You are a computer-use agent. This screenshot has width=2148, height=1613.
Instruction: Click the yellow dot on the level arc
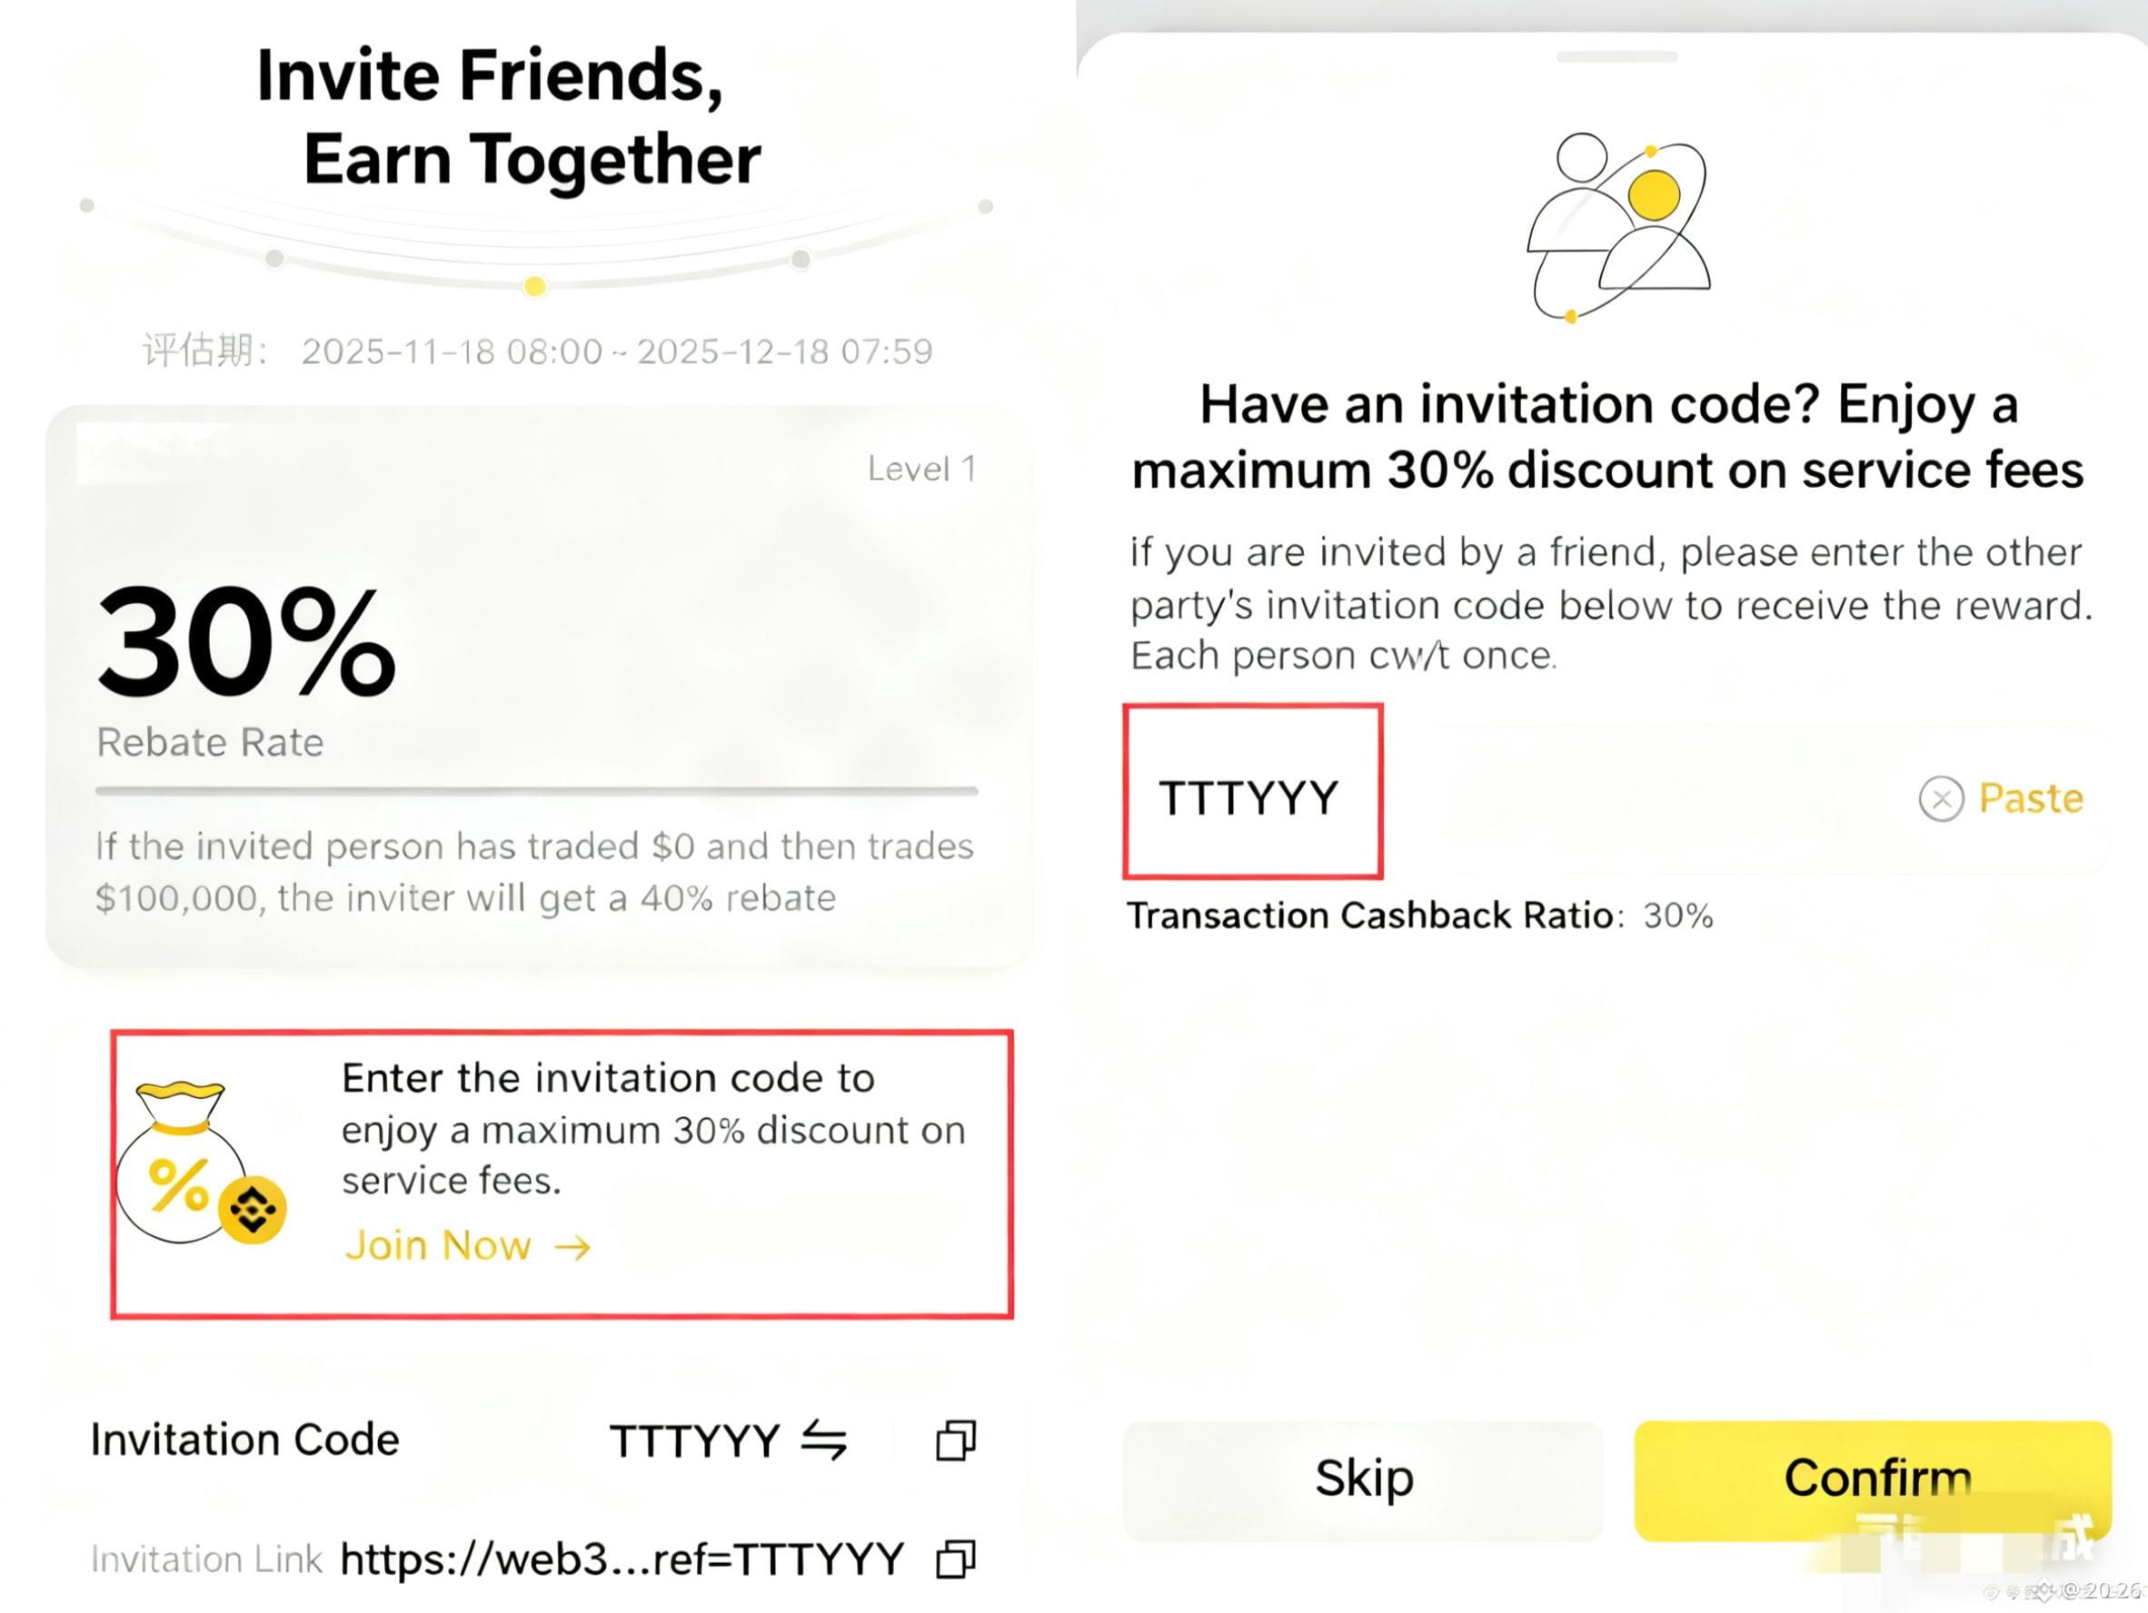(x=534, y=286)
